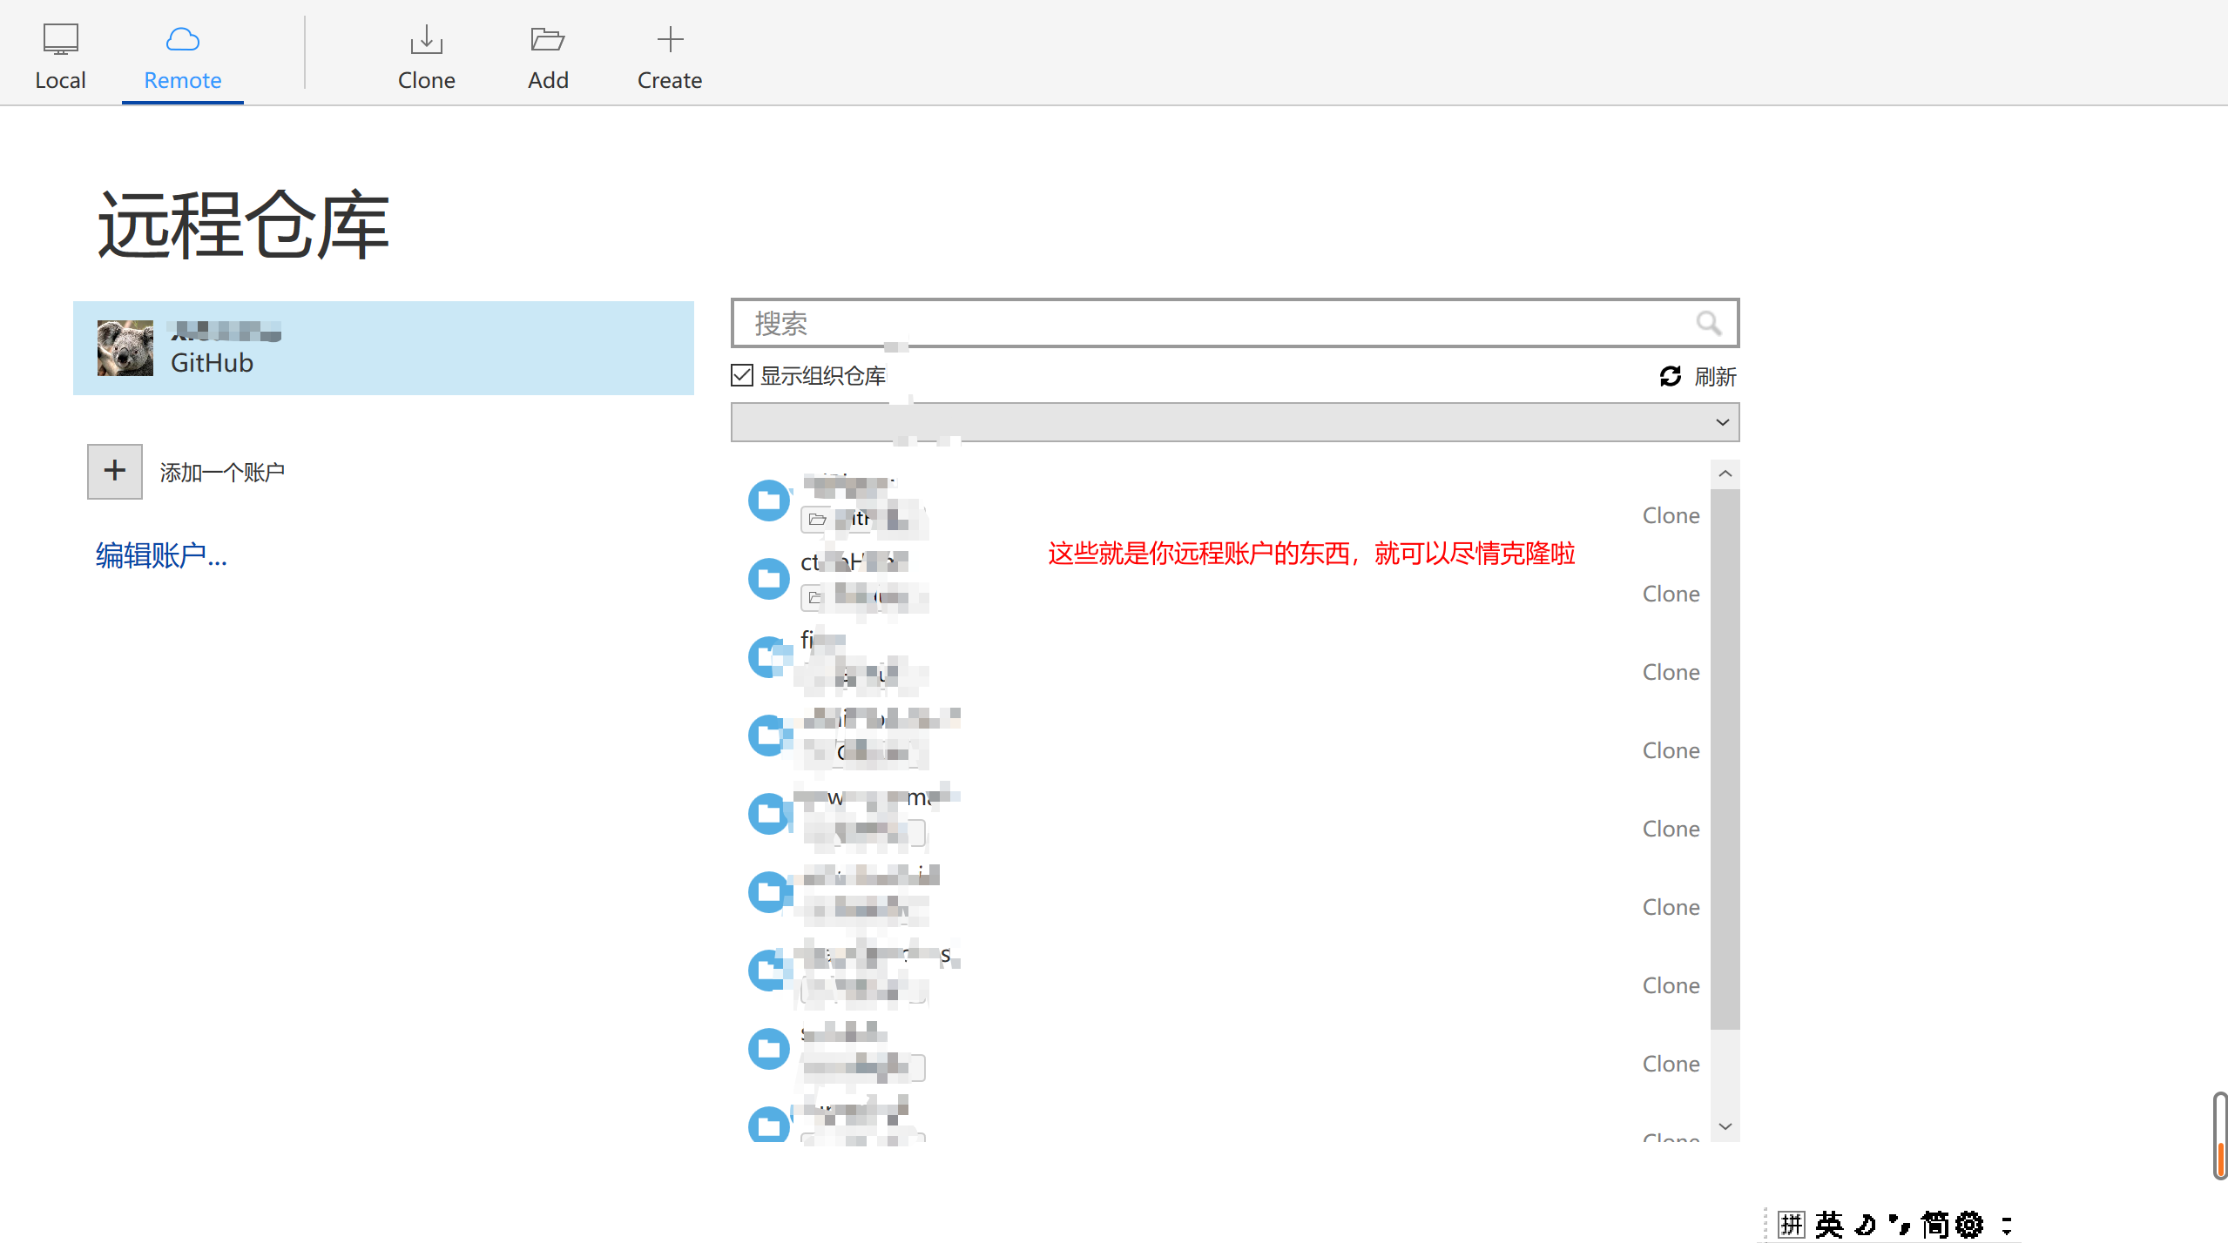Viewport: 2228px width, 1243px height.
Task: Click the first repository's blue folder icon
Action: (x=769, y=501)
